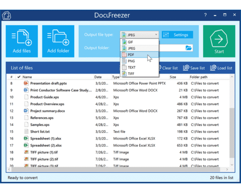The image size is (241, 193).
Task: Click Text file type cell
Action: point(119,132)
